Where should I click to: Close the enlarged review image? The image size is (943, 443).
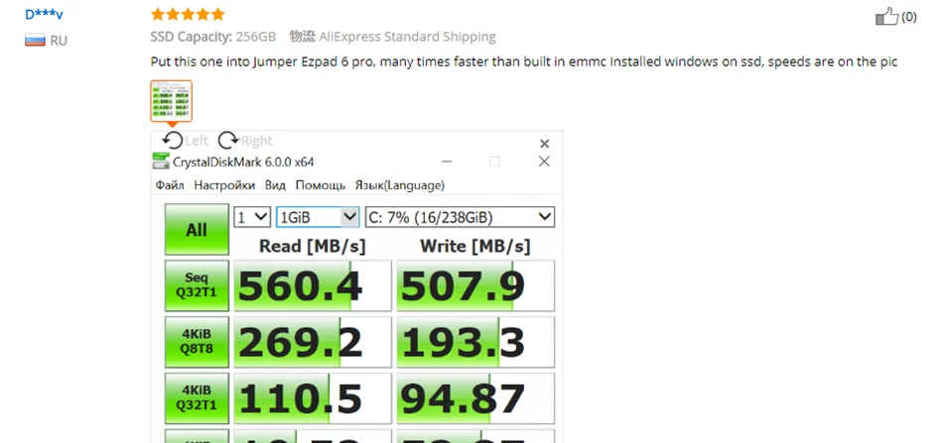(544, 144)
